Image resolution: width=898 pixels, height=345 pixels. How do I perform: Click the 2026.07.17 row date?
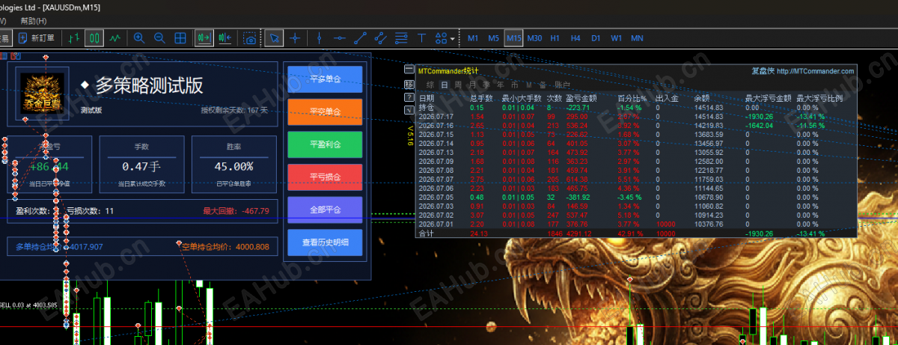click(437, 117)
